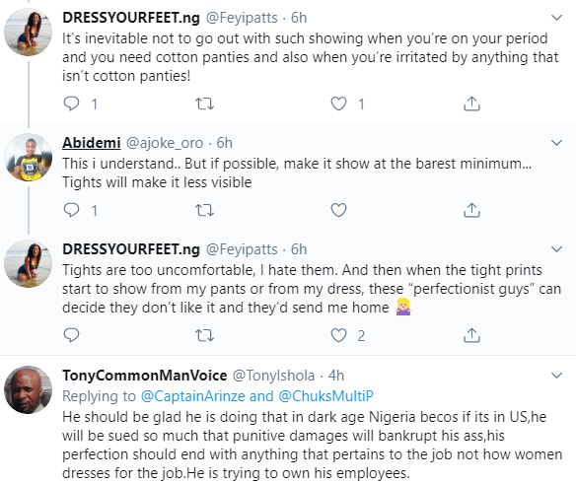Retweet the tweet about perfectionist guys
576x484 pixels.
tap(204, 335)
